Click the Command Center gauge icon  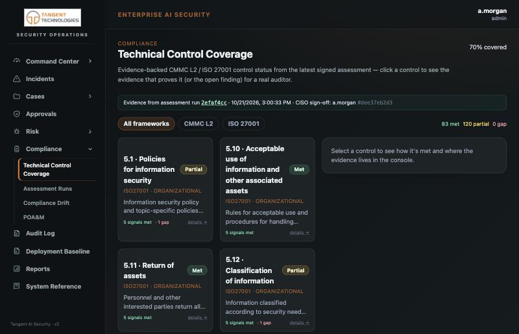pos(17,61)
